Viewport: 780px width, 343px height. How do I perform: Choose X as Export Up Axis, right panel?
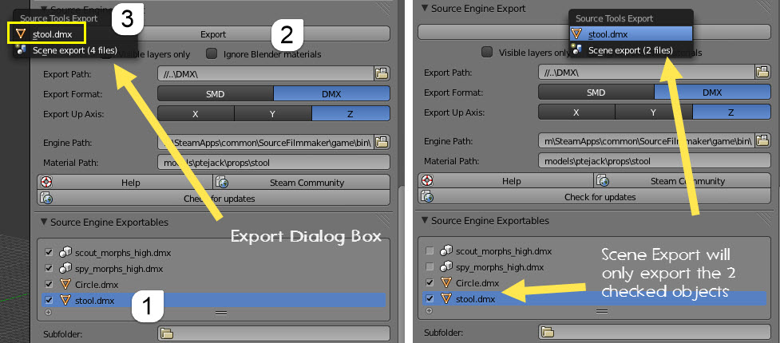tap(576, 112)
